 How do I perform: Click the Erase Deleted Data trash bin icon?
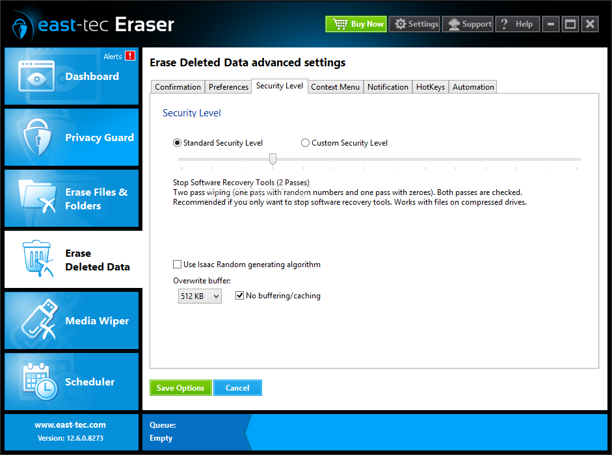(x=38, y=258)
